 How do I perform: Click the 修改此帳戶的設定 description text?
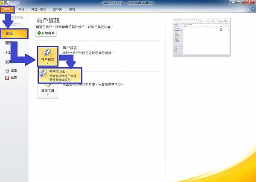88,53
